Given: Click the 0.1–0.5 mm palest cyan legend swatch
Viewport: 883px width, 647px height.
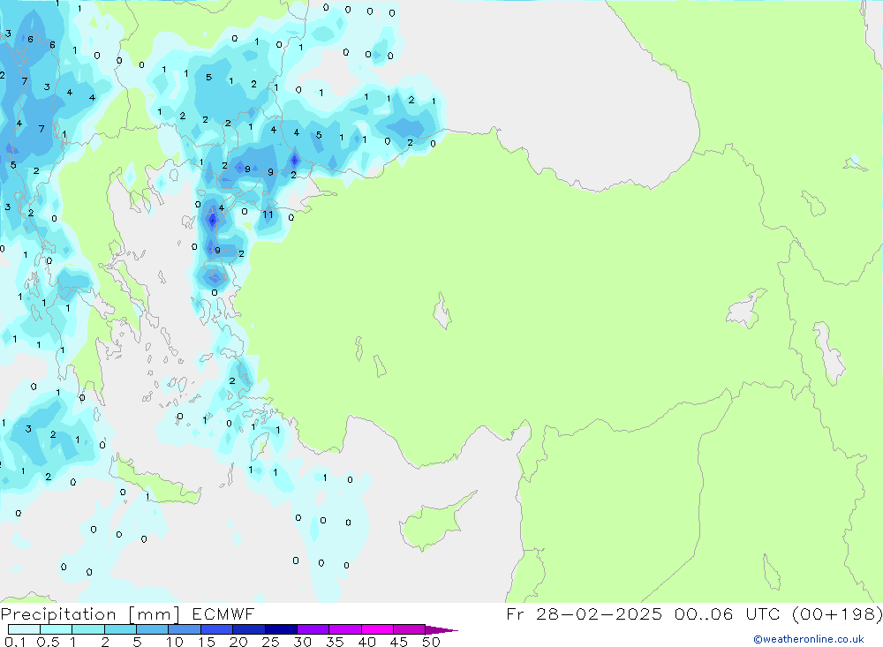Looking at the screenshot, I should coord(24,629).
